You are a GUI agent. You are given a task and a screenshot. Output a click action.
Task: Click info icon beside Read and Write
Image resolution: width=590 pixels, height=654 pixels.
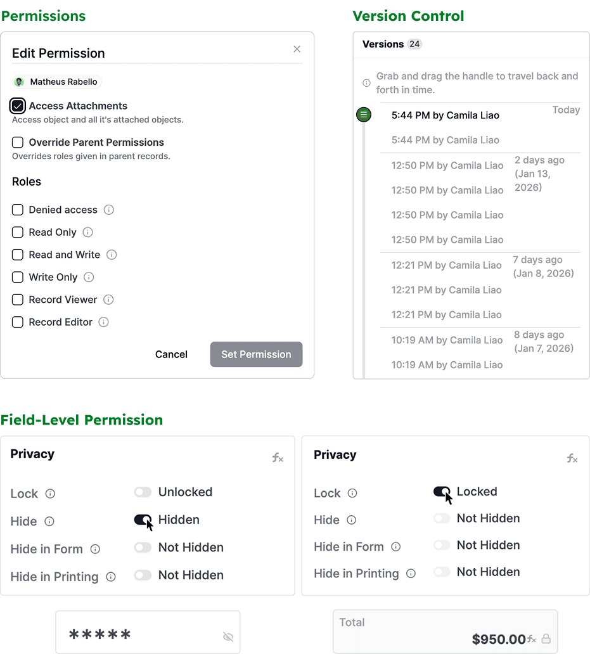112,255
